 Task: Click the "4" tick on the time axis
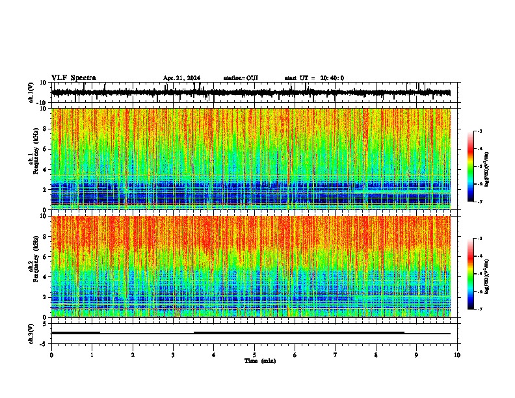click(214, 355)
